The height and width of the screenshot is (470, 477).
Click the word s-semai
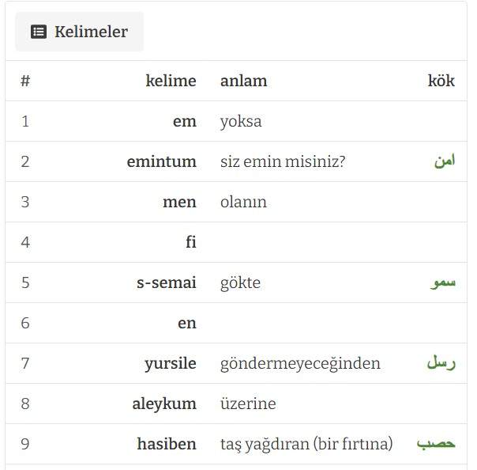[x=167, y=282]
